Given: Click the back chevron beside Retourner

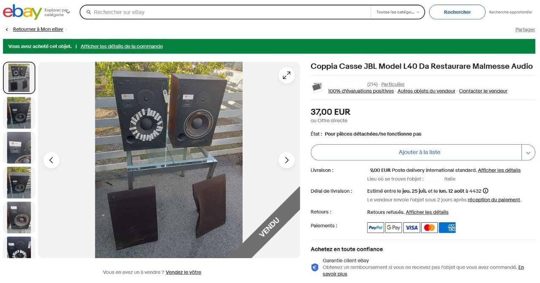Looking at the screenshot, I should coord(7,30).
